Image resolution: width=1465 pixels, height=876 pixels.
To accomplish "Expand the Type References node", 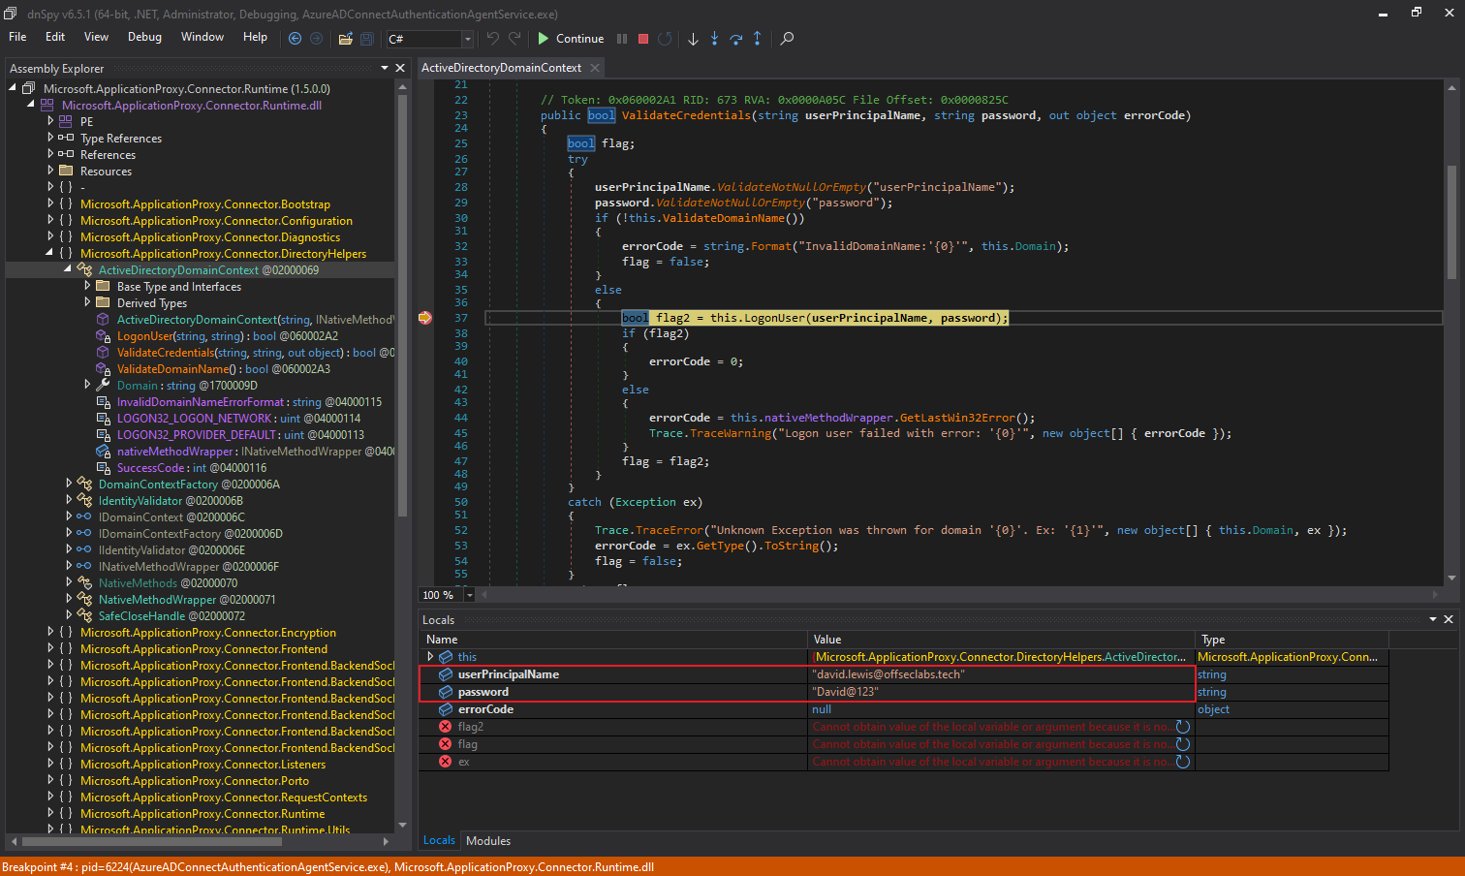I will pos(50,138).
